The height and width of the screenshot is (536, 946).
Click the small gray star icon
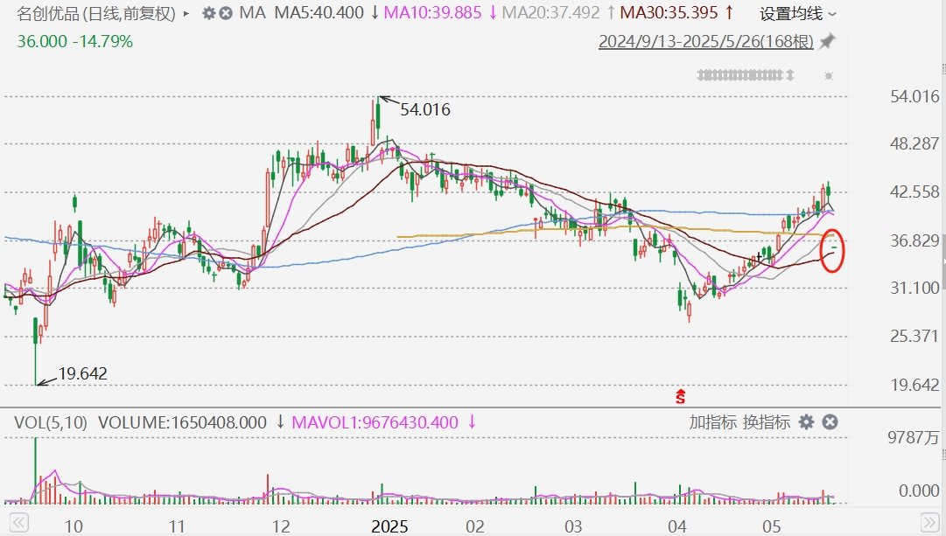point(829,75)
